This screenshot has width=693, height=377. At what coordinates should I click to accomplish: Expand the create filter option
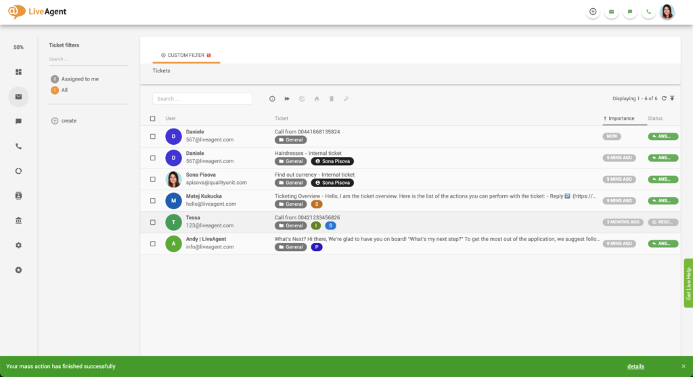[x=64, y=120]
